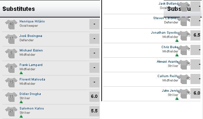Image resolution: width=203 pixels, height=119 pixels.
Task: Click José Bosingwa's number 17 shirt icon
Action: click(11, 39)
